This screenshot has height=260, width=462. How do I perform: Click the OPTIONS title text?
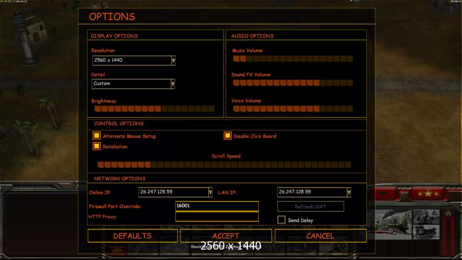pos(112,17)
